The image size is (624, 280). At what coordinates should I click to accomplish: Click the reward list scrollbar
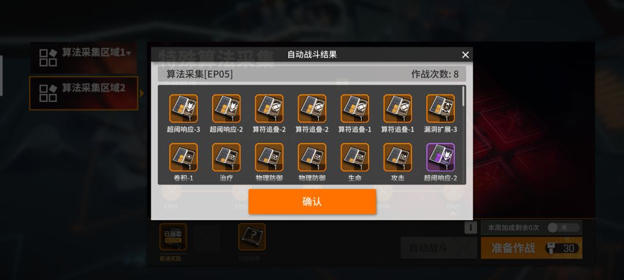(463, 96)
